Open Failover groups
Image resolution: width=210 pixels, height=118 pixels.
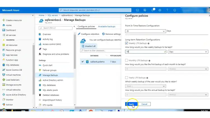pyautogui.click(x=48, y=70)
